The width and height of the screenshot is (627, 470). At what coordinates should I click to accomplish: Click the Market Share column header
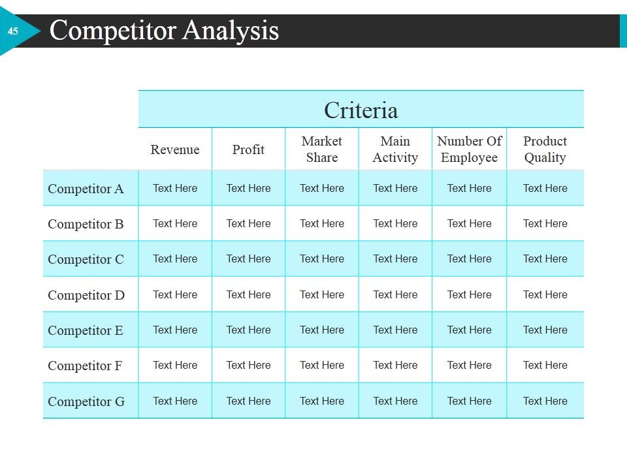[x=322, y=149]
